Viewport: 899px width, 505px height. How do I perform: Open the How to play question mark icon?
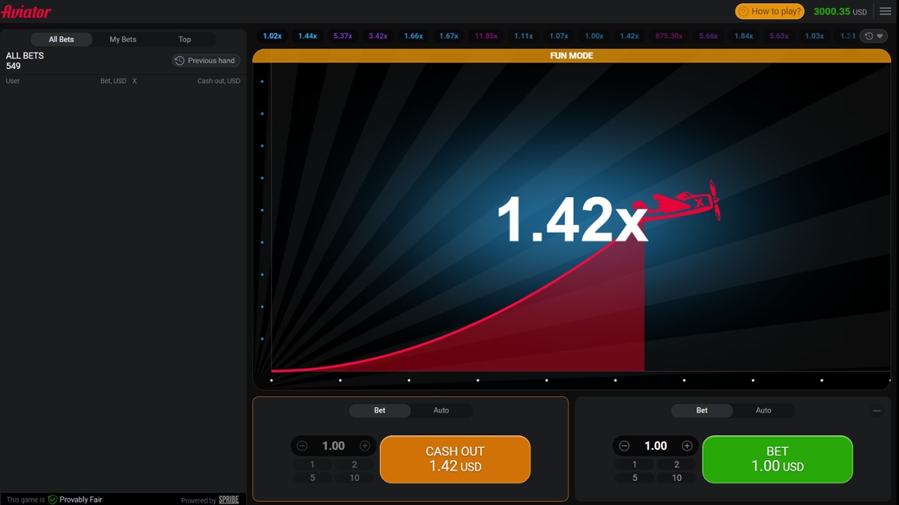click(x=744, y=11)
